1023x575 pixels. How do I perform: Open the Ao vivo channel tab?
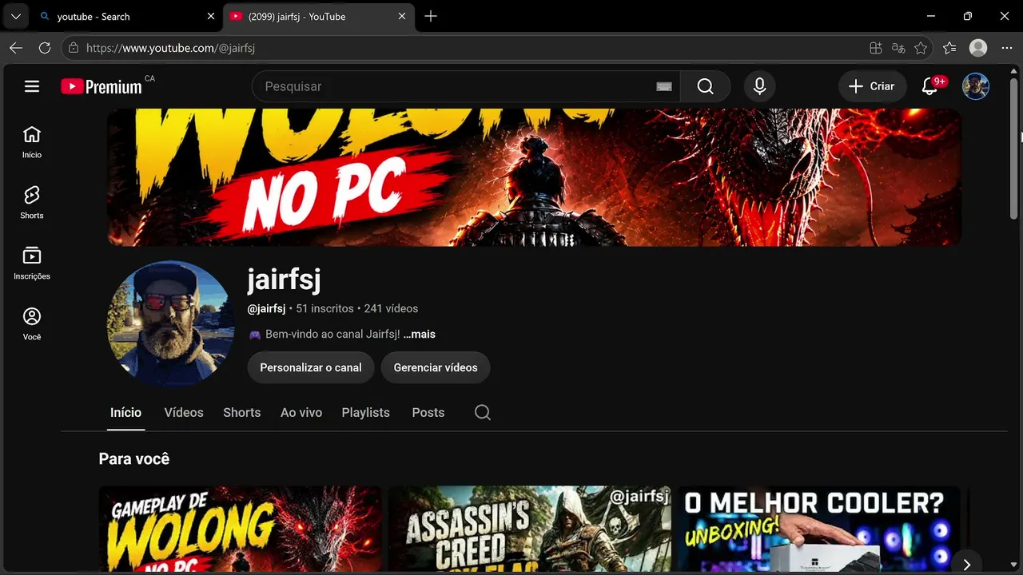pyautogui.click(x=301, y=412)
